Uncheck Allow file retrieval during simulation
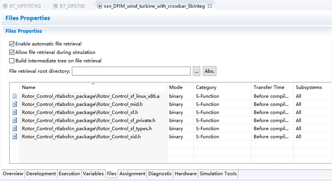Viewport: 332px width, 181px height. pyautogui.click(x=12, y=52)
